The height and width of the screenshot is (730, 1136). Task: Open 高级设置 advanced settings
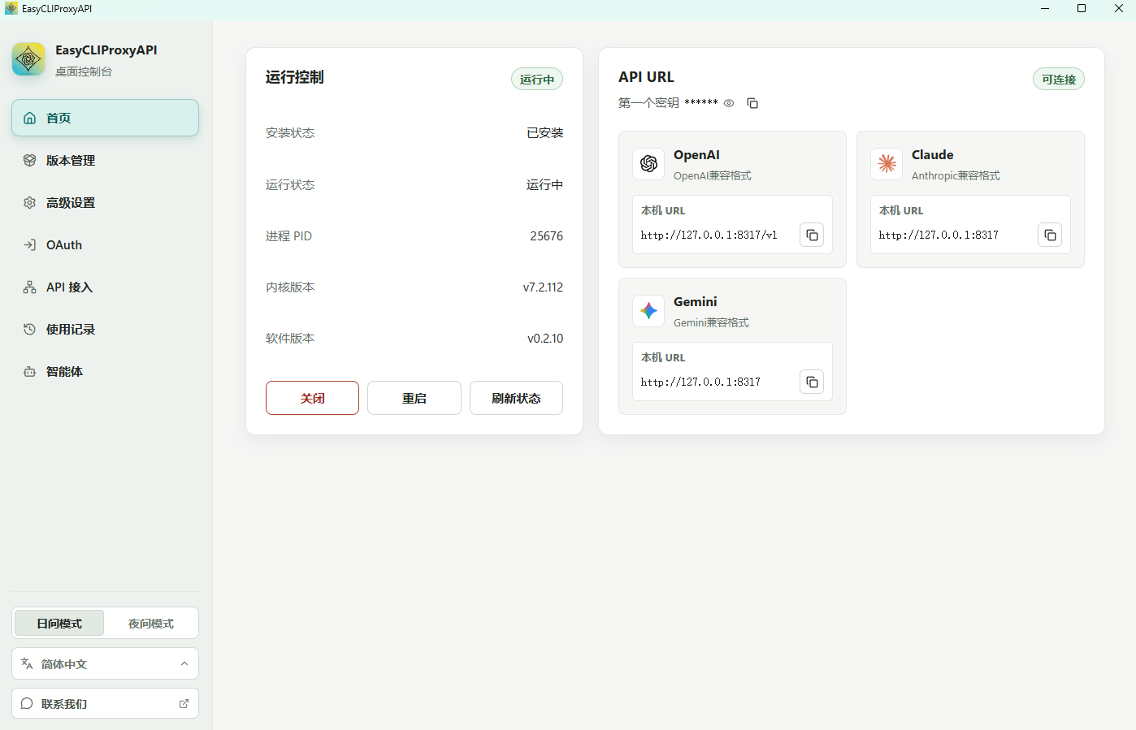pos(105,202)
